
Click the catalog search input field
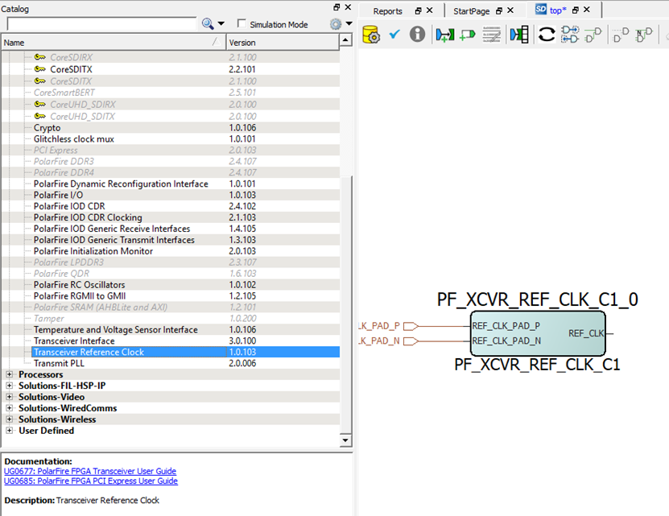[x=101, y=24]
